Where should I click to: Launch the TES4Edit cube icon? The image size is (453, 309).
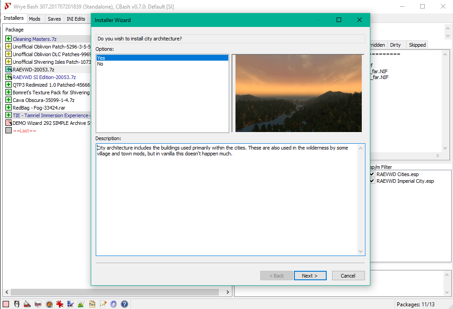point(38,304)
